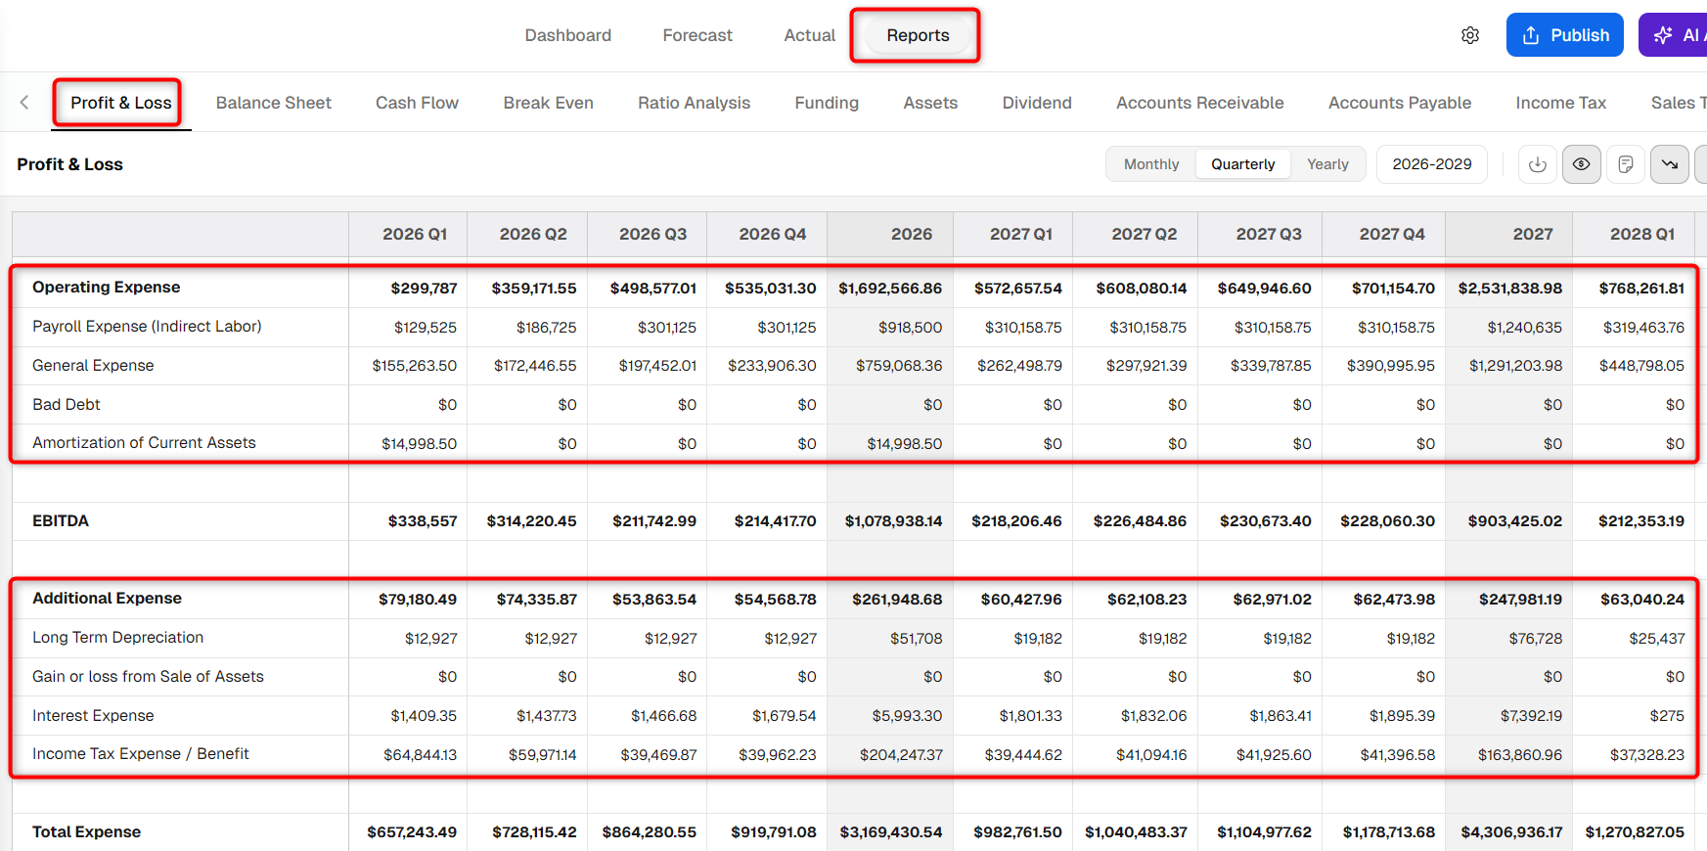Screen dimensions: 1707x851
Task: Click the left chevron beside report tabs
Action: [x=24, y=102]
